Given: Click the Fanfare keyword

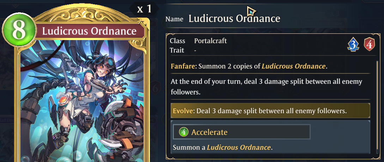Looking at the screenshot, I should (x=183, y=66).
